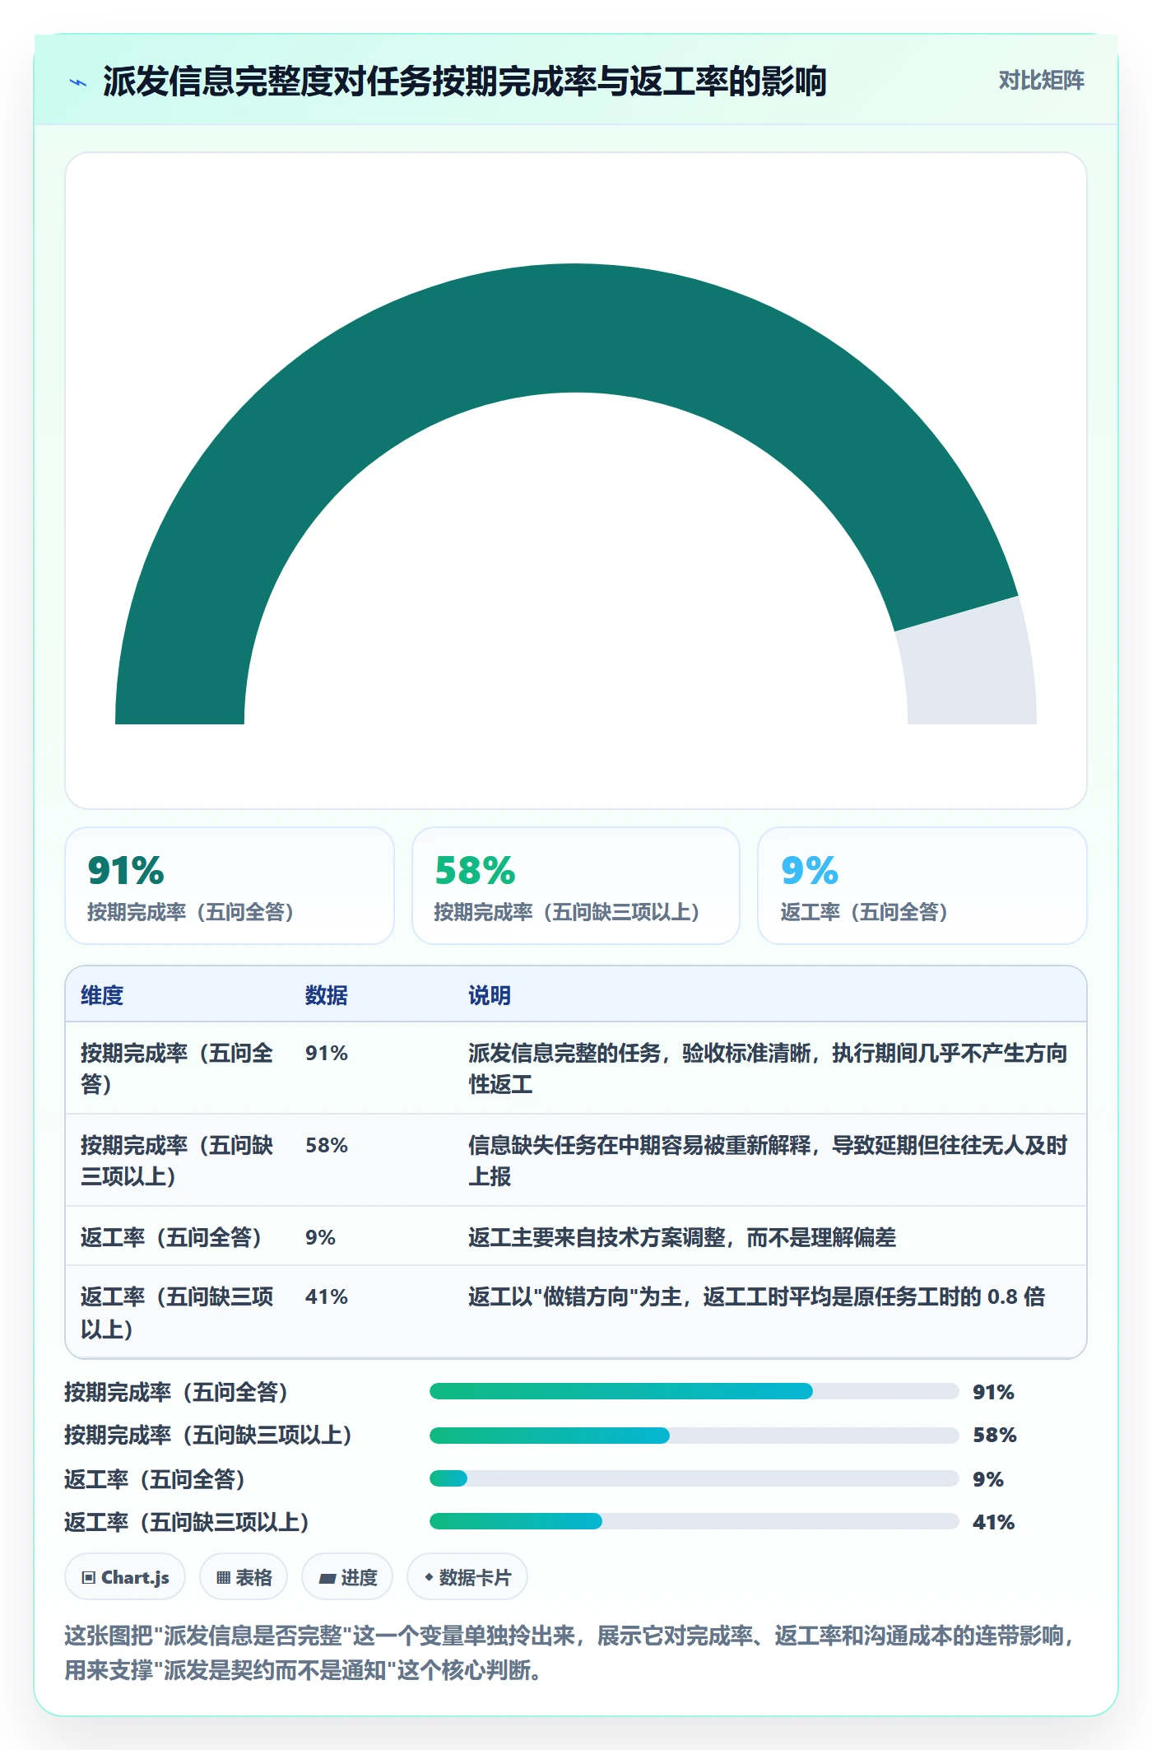The image size is (1152, 1750).
Task: Click progress label 返工率（五问缺三项以上）
Action: coord(187,1522)
